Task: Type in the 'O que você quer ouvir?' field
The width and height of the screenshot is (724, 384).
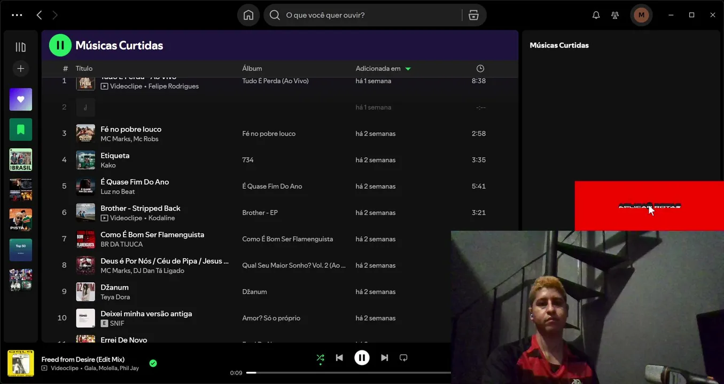Action: click(370, 15)
